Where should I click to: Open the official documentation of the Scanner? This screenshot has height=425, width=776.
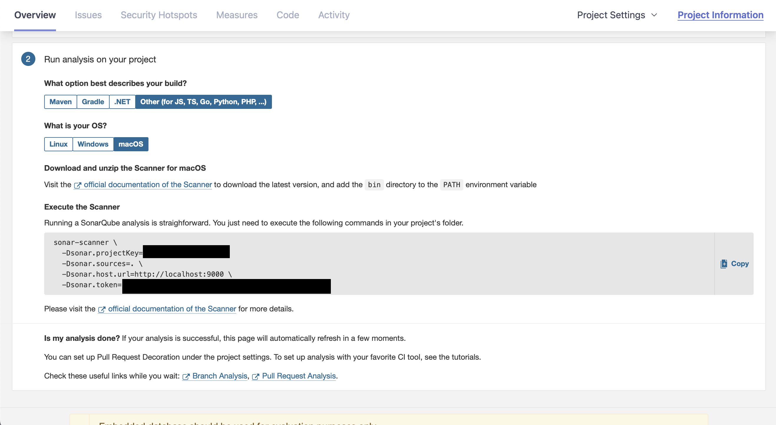click(148, 185)
